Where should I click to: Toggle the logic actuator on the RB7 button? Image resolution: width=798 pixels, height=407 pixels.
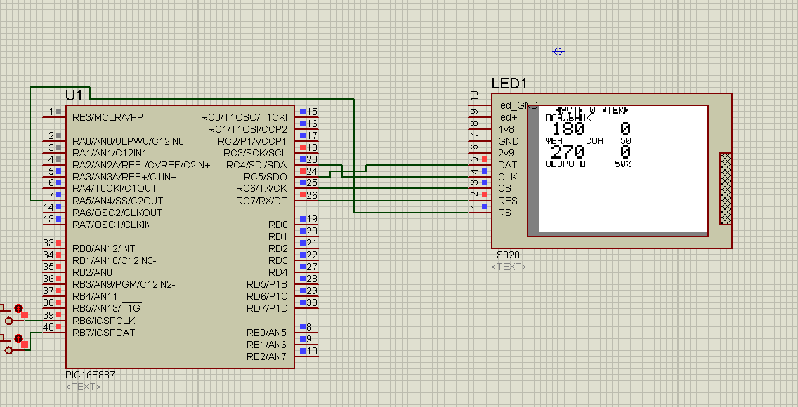pos(18,339)
